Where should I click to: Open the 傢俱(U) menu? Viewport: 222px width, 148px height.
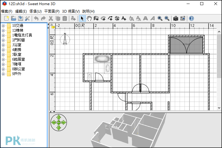pos(35,11)
